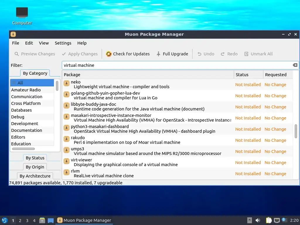Screen dimensions: 300x225
Task: Click Check for Updates
Action: coord(128,54)
